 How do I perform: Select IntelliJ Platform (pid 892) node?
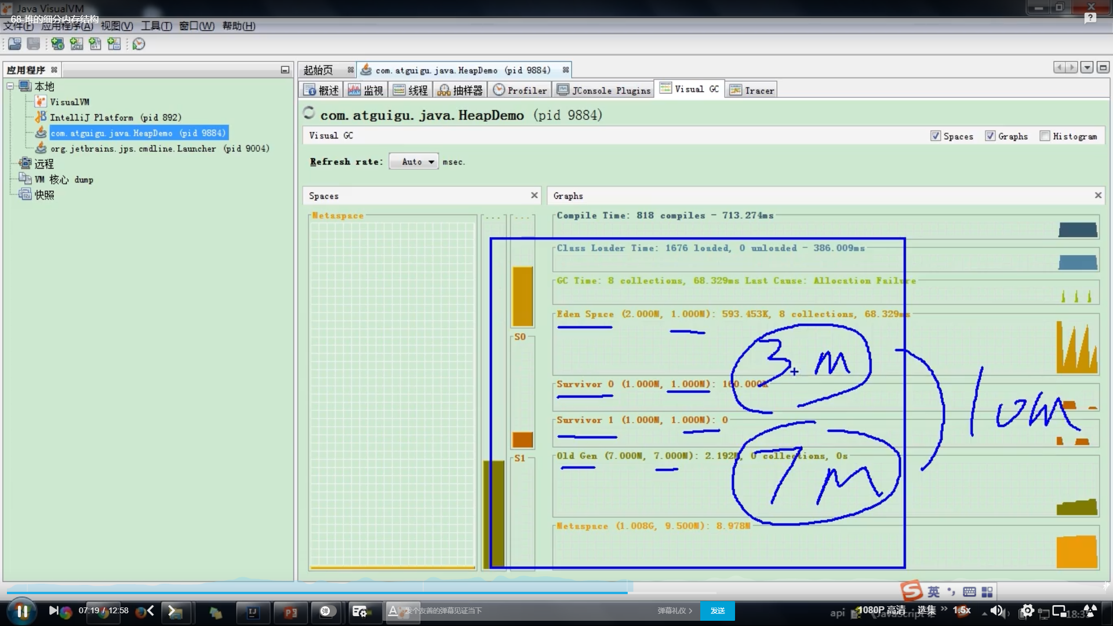(115, 118)
